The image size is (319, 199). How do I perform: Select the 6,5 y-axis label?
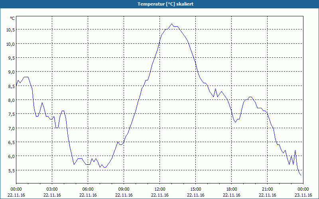pyautogui.click(x=12, y=142)
